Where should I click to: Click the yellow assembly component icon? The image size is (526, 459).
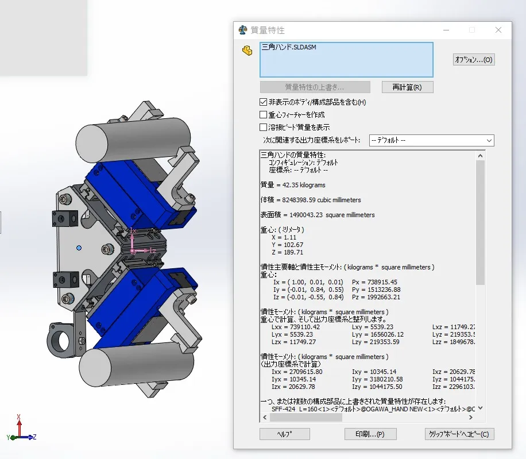(x=247, y=51)
